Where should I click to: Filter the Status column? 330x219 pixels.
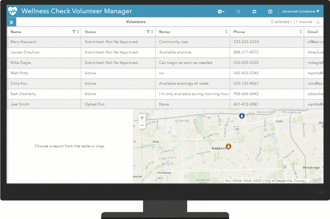[148, 32]
